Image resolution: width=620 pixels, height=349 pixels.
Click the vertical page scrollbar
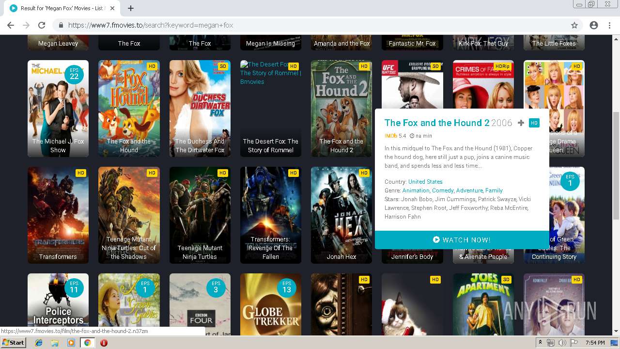click(x=616, y=165)
